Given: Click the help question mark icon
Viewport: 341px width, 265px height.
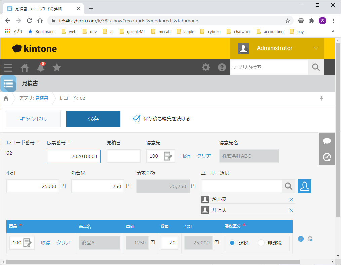Looking at the screenshot, I should coord(222,67).
